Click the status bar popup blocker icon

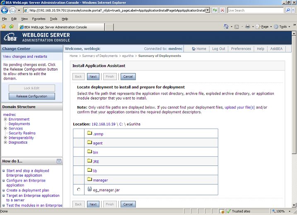pyautogui.click(x=222, y=211)
